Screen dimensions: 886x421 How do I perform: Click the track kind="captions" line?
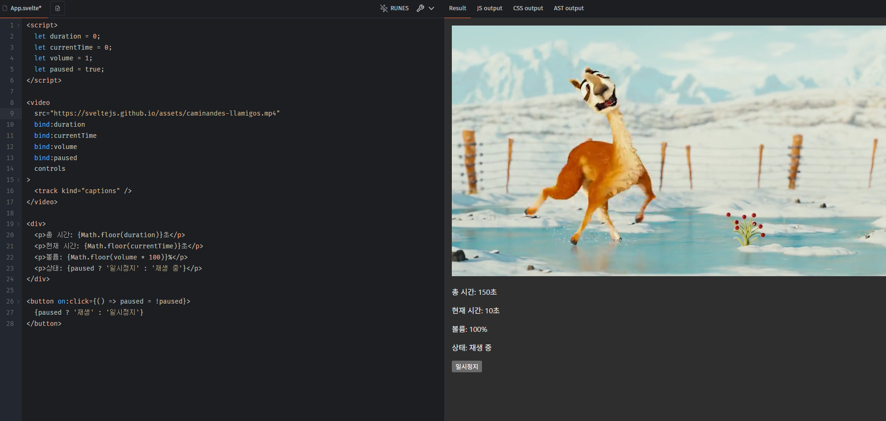click(x=83, y=191)
